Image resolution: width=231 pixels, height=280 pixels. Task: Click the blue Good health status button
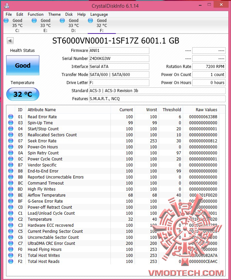click(23, 65)
